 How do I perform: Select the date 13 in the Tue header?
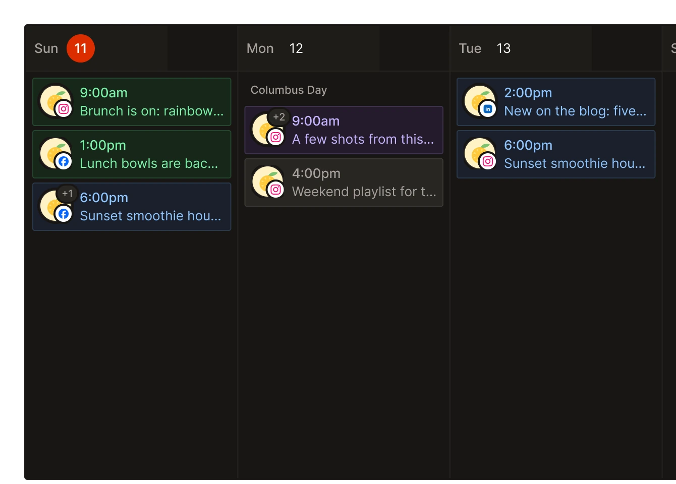click(503, 48)
